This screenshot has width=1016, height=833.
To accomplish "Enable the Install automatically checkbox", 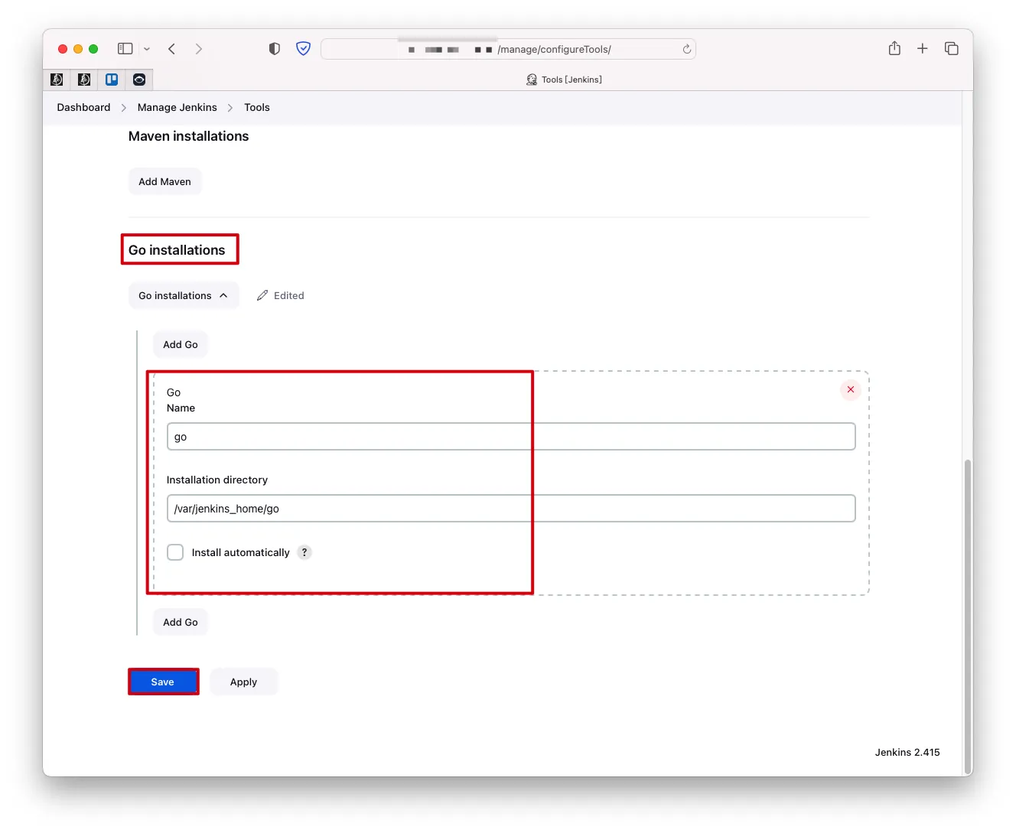I will tap(175, 552).
